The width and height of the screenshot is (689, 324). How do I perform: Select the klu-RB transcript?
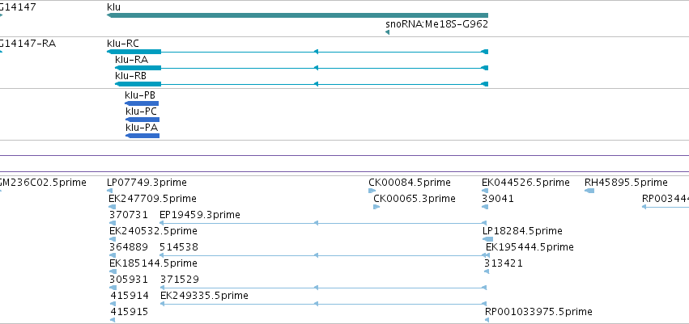(301, 84)
